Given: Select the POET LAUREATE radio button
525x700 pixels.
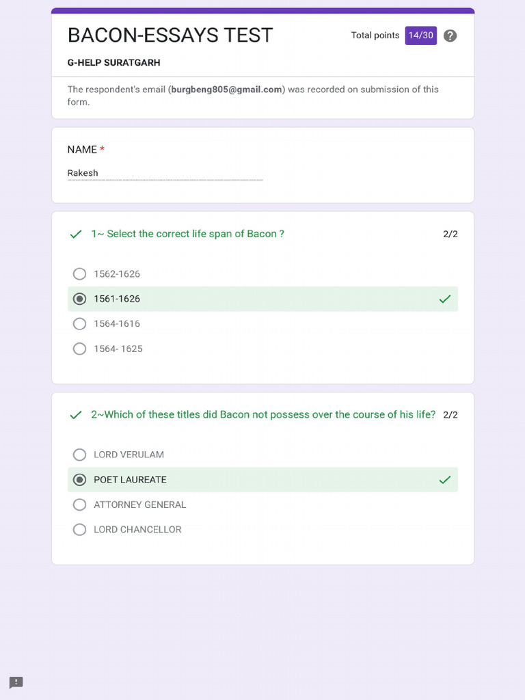Looking at the screenshot, I should click(x=79, y=479).
